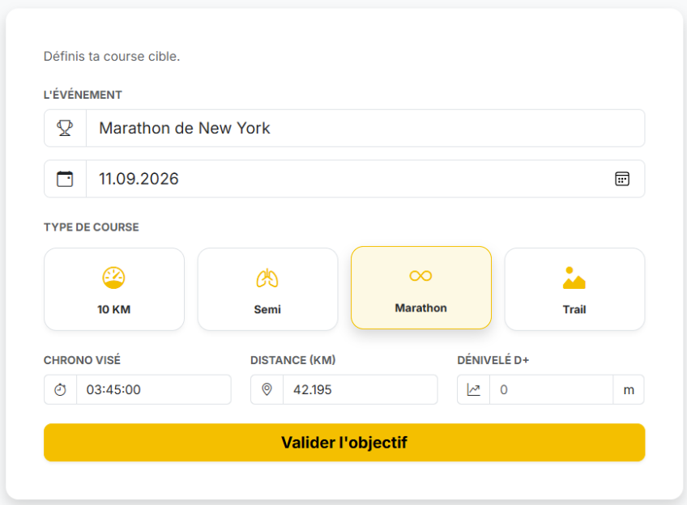Click the elevation chart icon beside Dénivelé D+
687x505 pixels.
[x=472, y=389]
